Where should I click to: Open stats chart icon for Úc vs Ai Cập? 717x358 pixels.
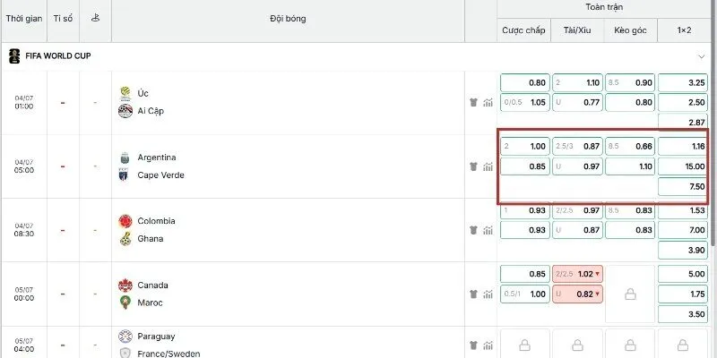[488, 103]
